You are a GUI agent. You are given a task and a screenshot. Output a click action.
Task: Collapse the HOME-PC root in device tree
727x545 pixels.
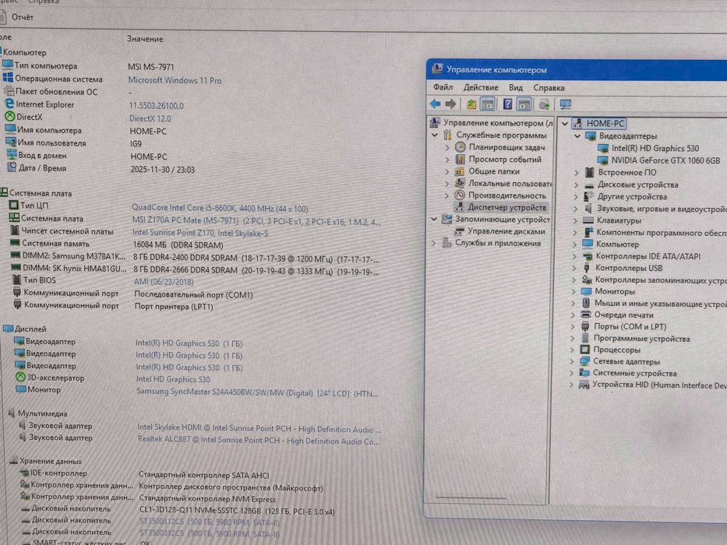(x=565, y=123)
